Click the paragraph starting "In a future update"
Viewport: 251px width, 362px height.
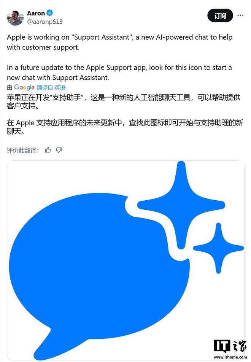click(119, 72)
